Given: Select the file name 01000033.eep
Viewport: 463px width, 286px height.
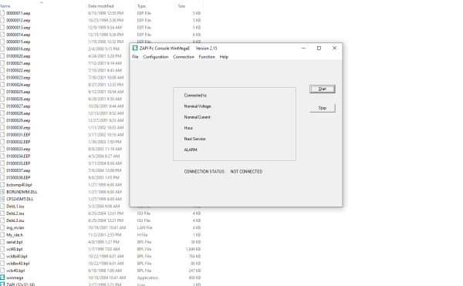Looking at the screenshot, I should [x=19, y=150].
